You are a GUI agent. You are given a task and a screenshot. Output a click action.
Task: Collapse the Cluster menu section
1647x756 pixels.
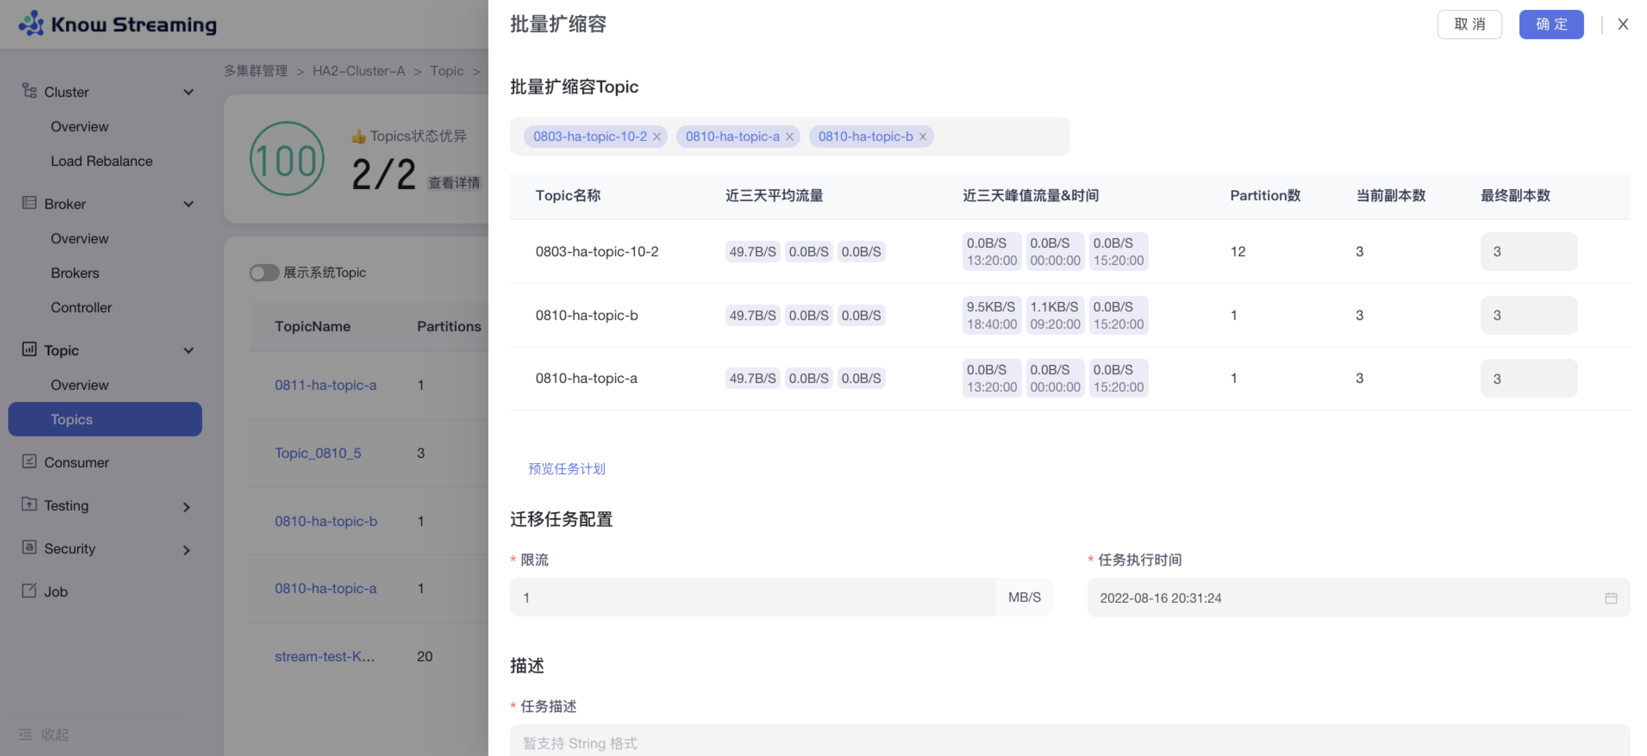pyautogui.click(x=189, y=92)
